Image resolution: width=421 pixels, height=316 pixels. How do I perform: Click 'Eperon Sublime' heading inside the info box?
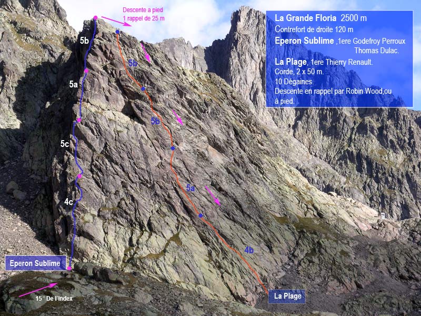tap(304, 41)
